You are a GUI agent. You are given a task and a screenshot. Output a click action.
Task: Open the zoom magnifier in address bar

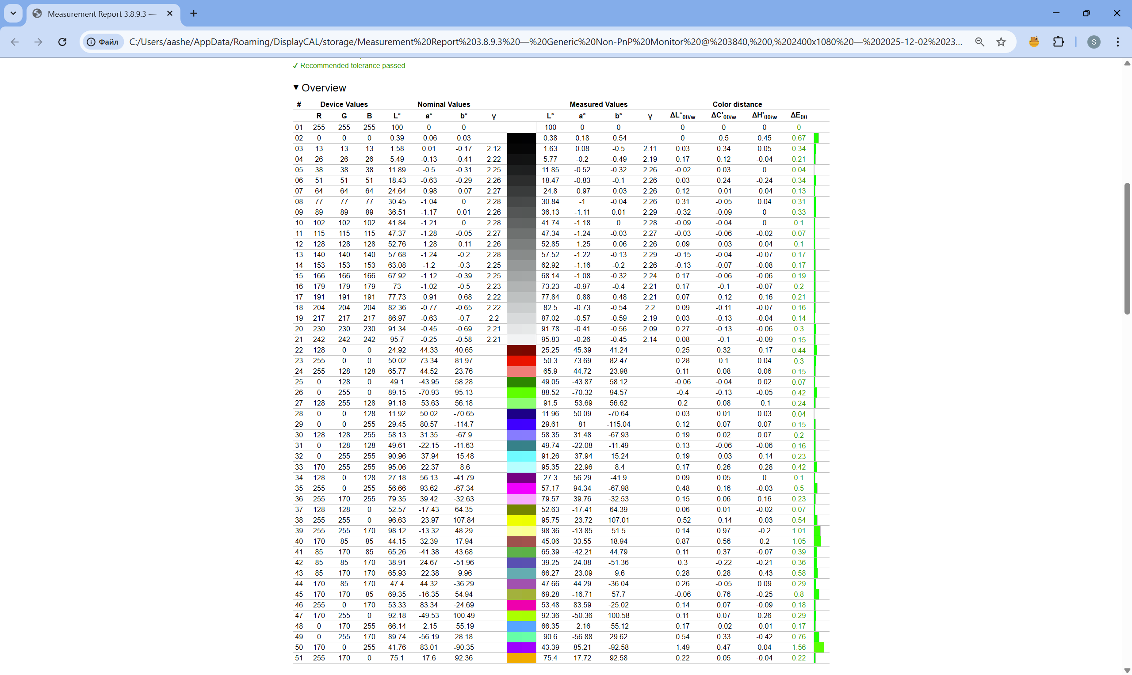point(979,42)
